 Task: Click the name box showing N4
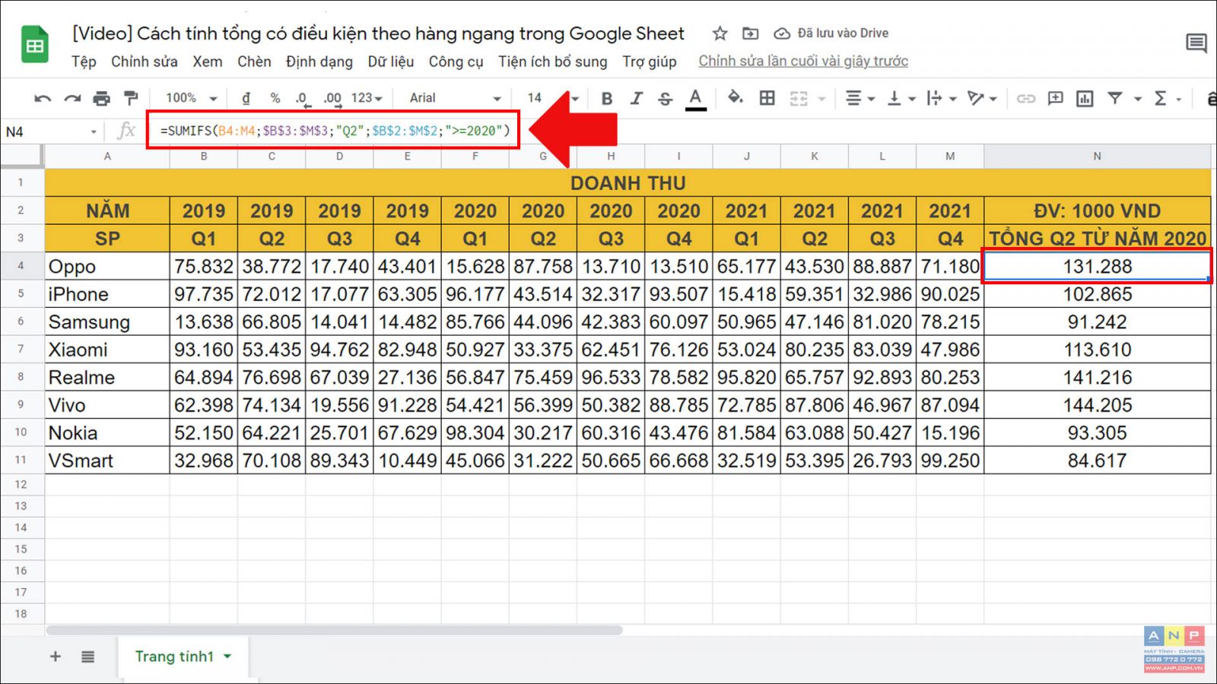click(x=50, y=131)
